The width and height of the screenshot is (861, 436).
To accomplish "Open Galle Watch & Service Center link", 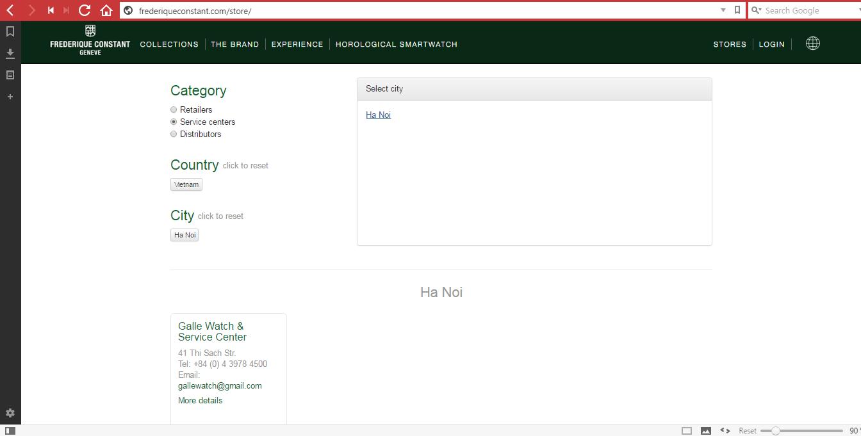I will (212, 332).
